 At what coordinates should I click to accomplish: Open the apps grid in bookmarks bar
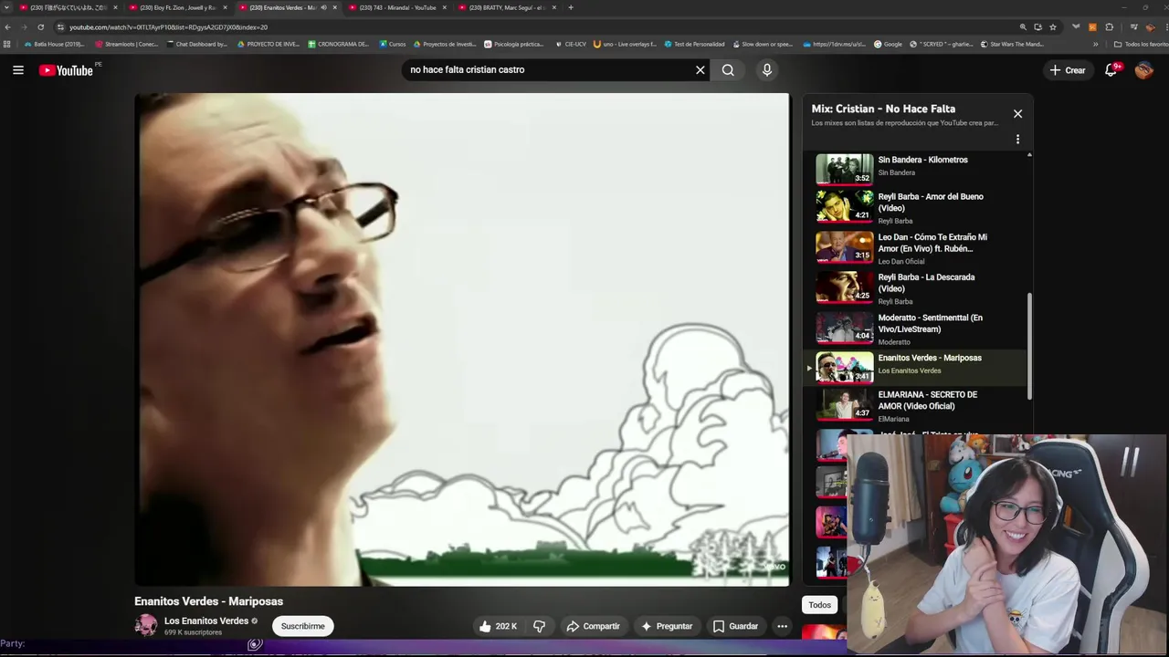click(7, 44)
